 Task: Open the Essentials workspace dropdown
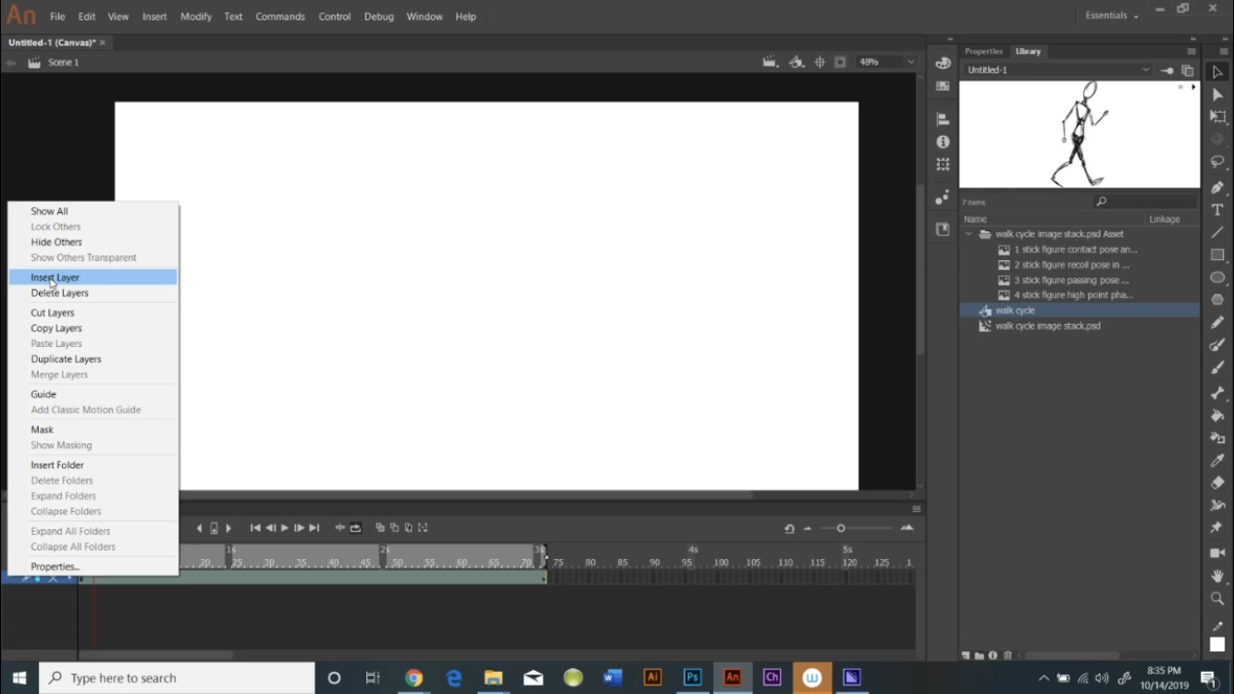coord(1106,15)
